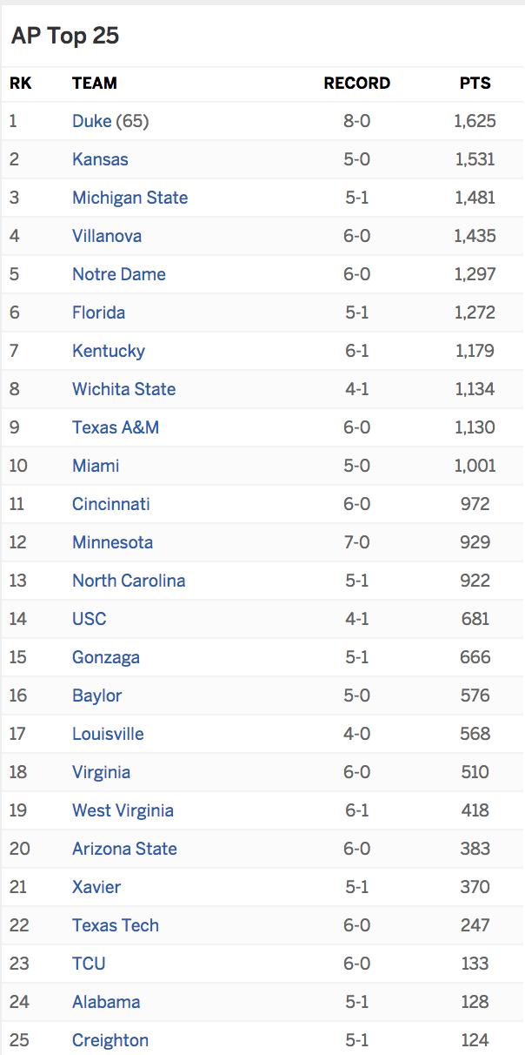The image size is (525, 1055).
Task: Open the Miami team link
Action: 96,466
